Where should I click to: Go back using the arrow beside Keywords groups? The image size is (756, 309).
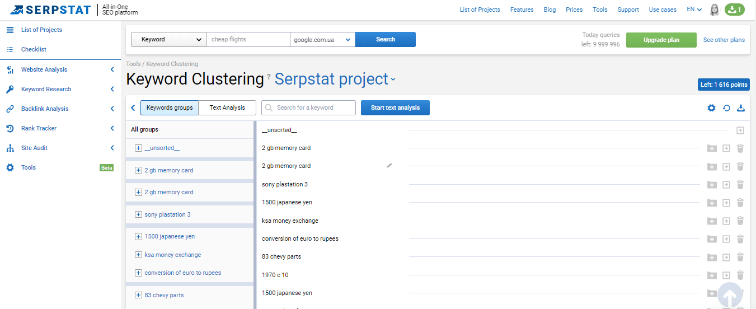[133, 107]
